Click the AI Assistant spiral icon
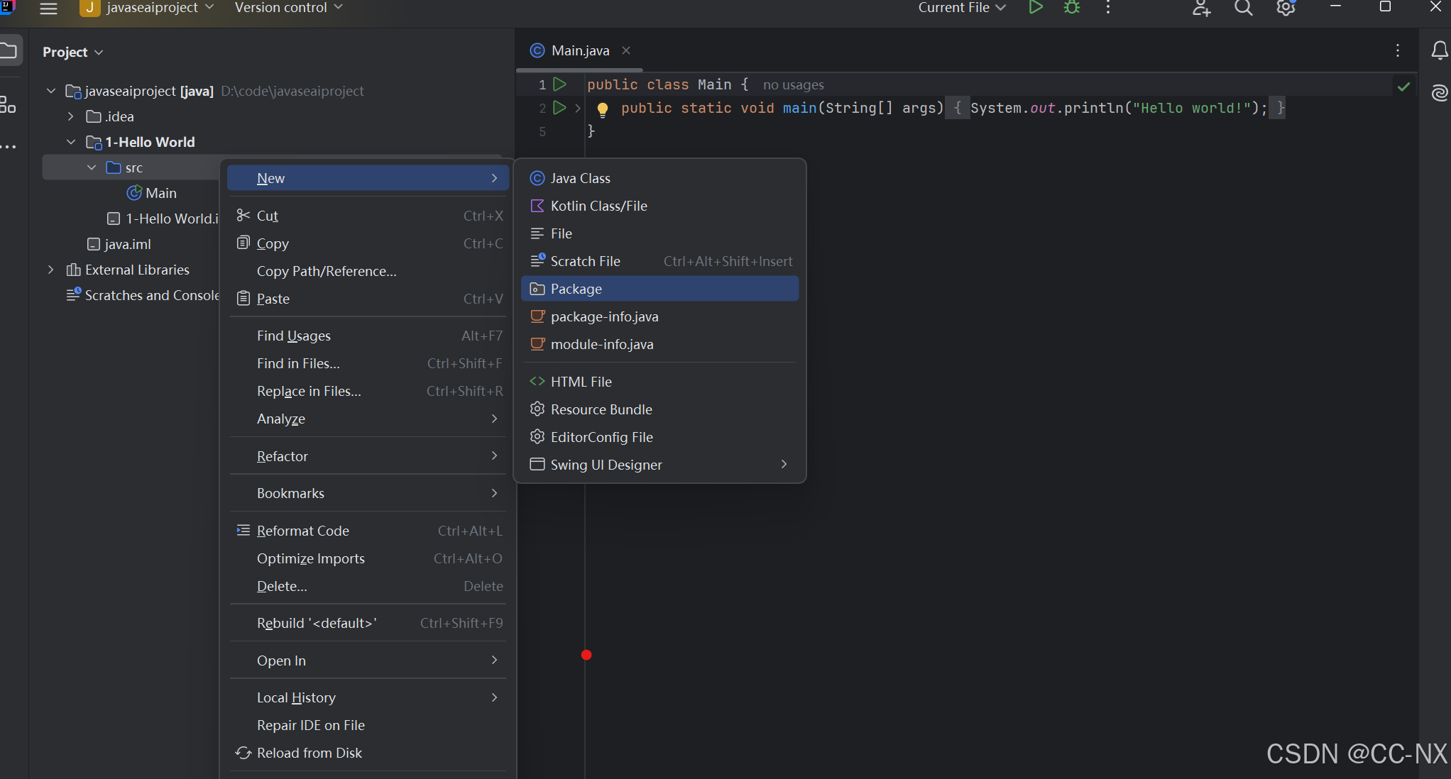 1439,93
